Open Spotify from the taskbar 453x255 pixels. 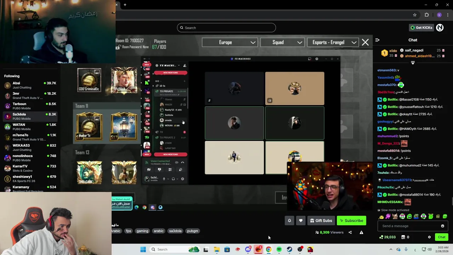279,249
